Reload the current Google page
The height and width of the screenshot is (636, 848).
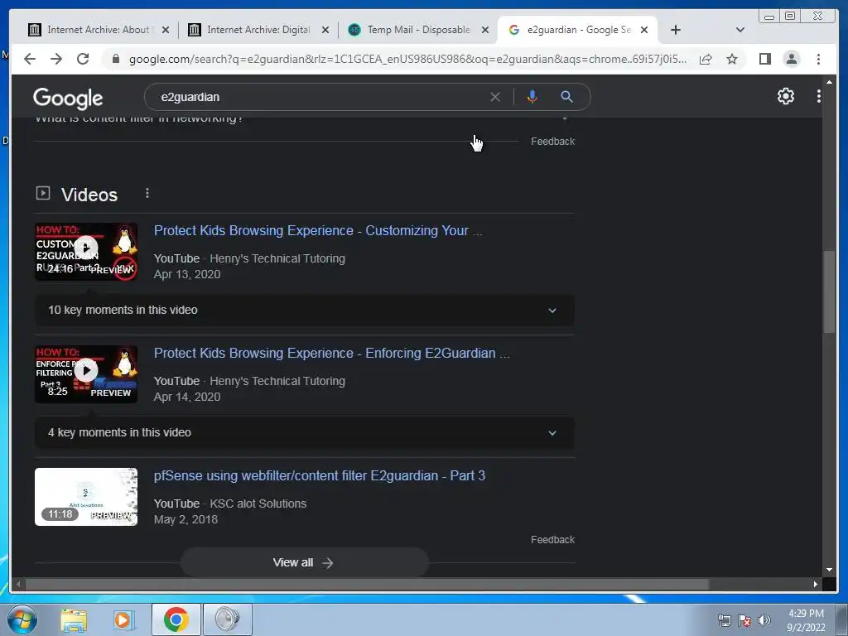83,59
